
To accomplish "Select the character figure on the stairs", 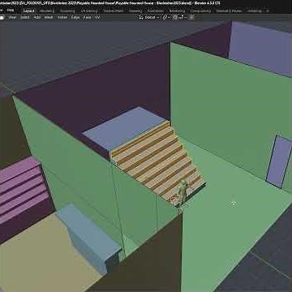I will click(x=183, y=192).
